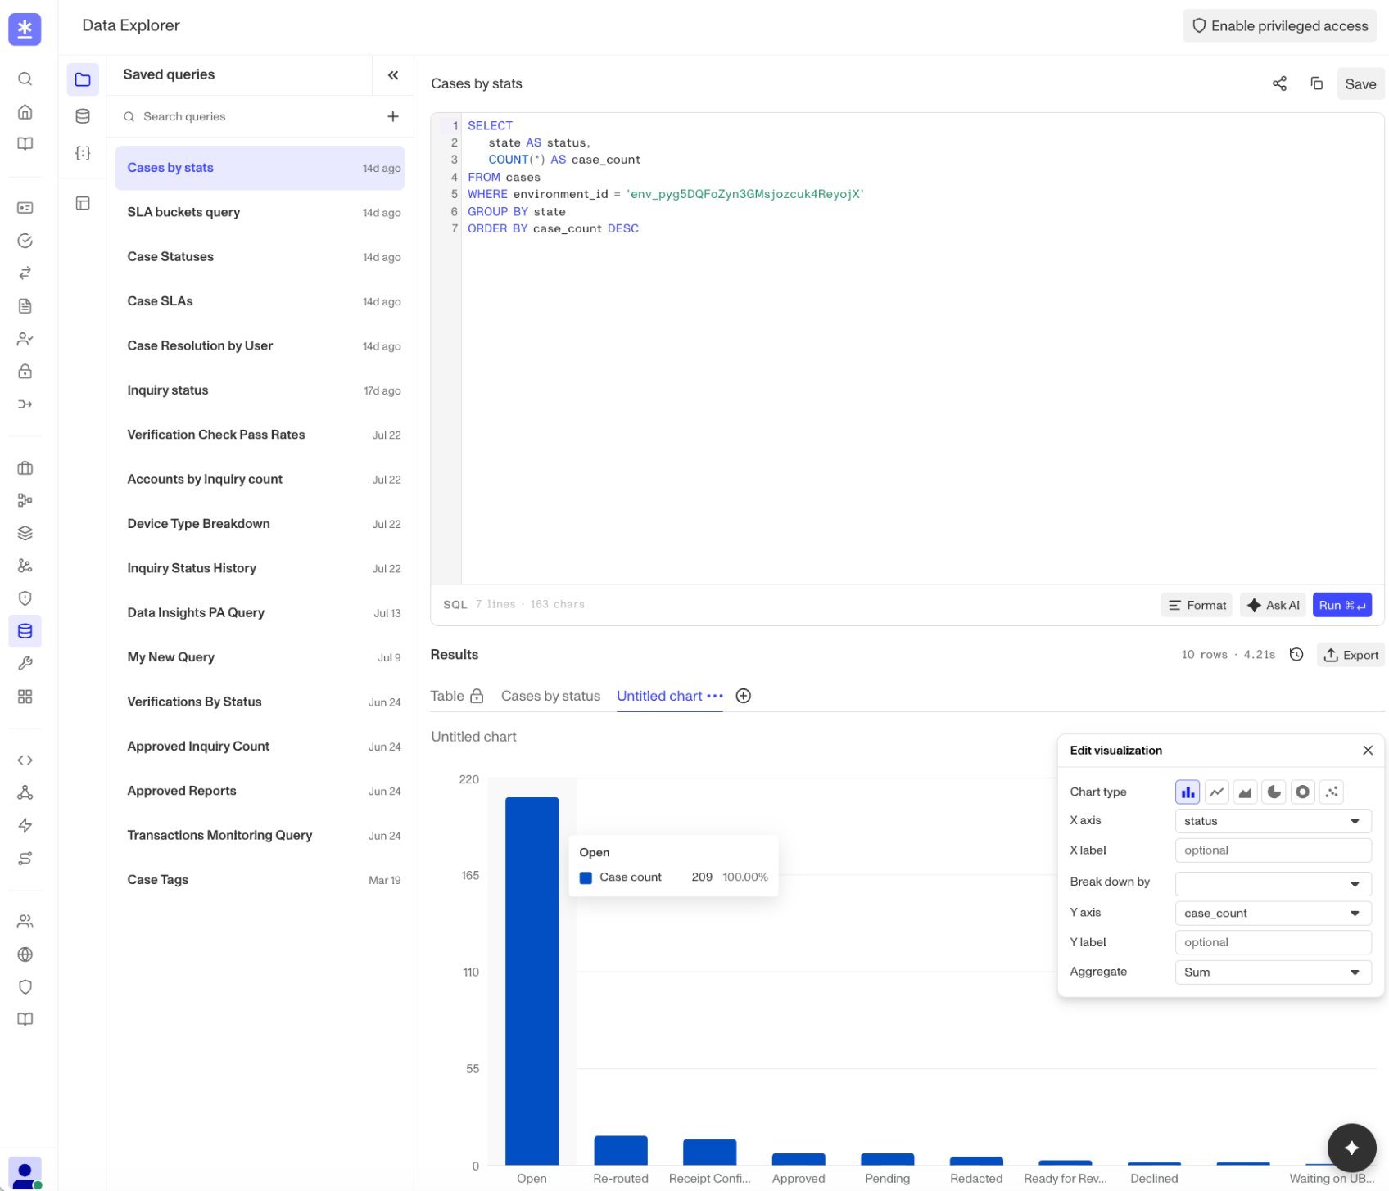Viewport: 1389px width, 1191px height.
Task: Open the curly braces variables icon
Action: coord(83,153)
